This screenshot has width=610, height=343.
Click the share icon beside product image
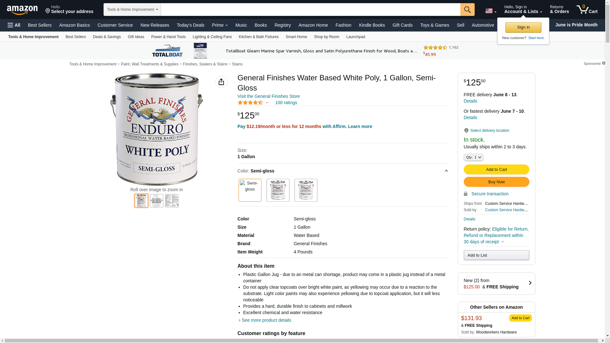(x=221, y=82)
